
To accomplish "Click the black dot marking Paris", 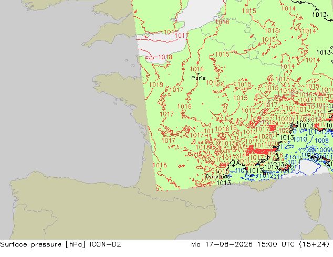I will 199,73.
